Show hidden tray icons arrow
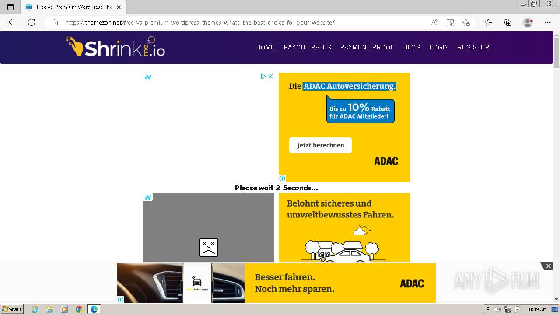The width and height of the screenshot is (560, 315). (488, 309)
